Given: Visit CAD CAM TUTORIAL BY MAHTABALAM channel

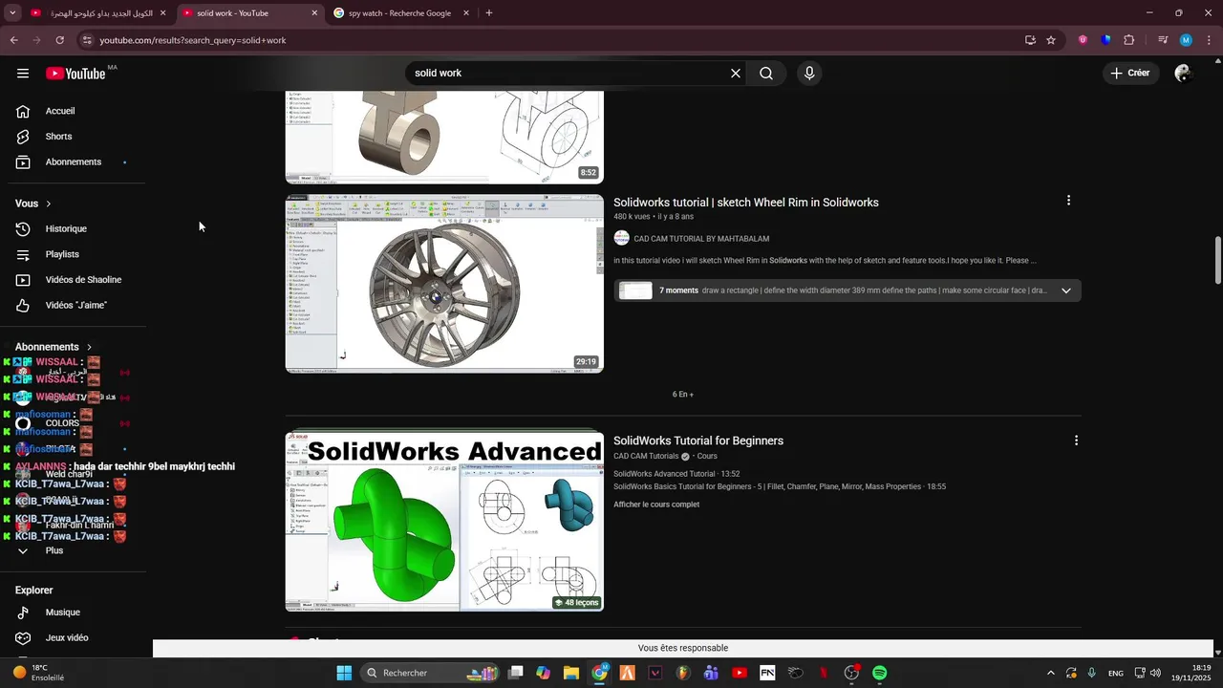Looking at the screenshot, I should (701, 239).
